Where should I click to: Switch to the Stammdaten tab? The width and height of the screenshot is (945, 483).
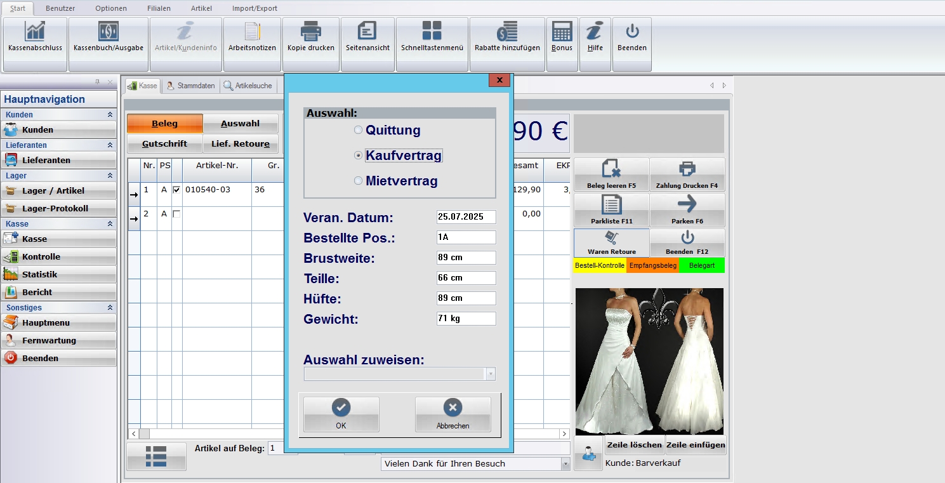pos(190,86)
